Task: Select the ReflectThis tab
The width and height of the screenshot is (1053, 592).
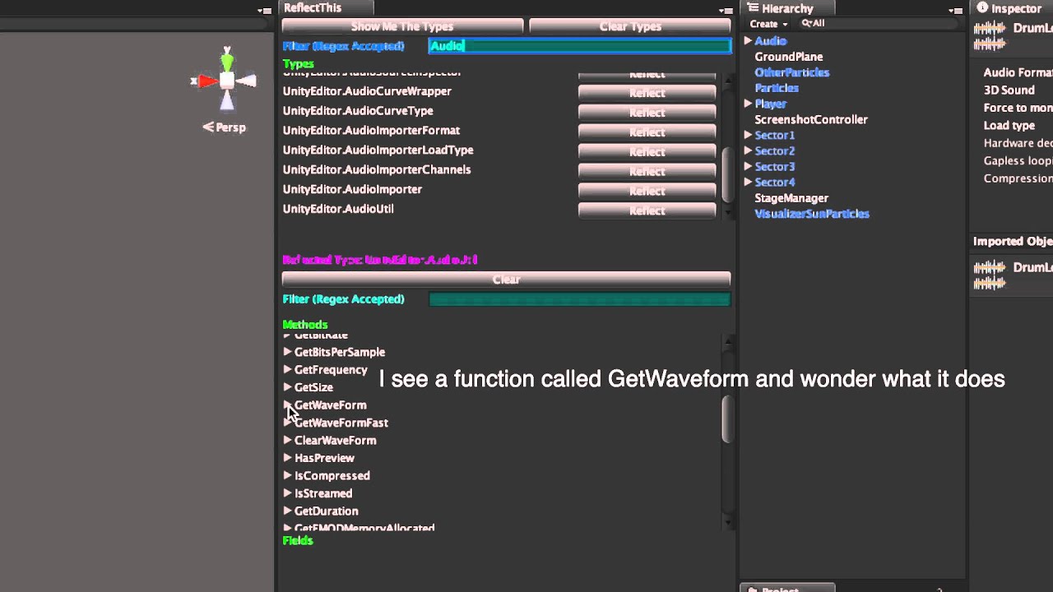Action: pos(313,8)
